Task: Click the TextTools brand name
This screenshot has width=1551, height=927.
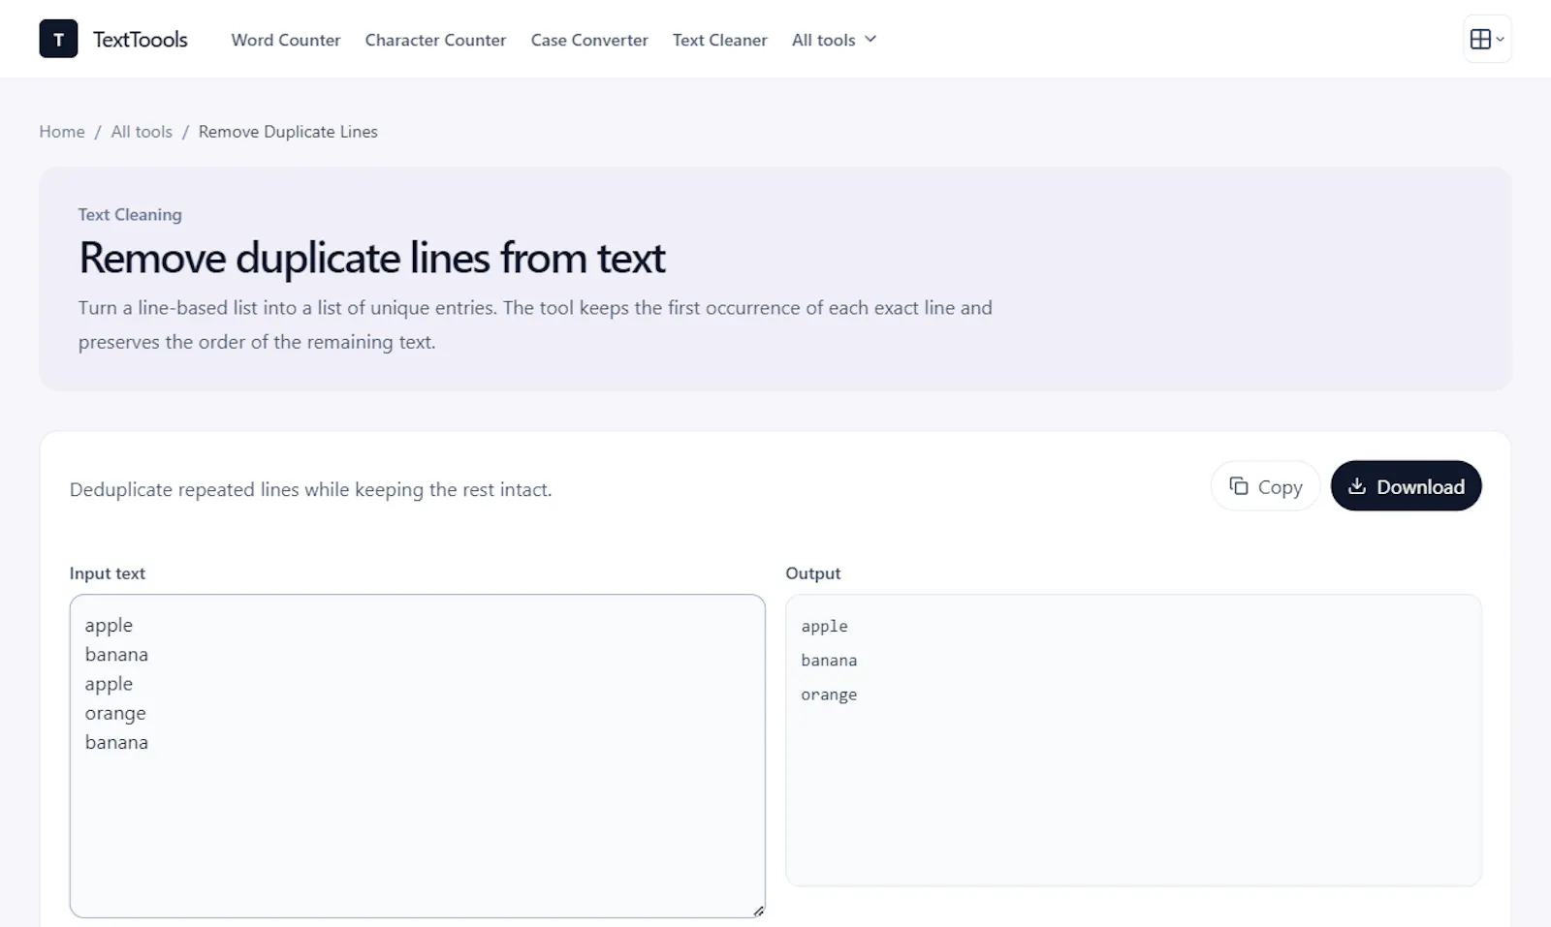Action: [x=141, y=40]
